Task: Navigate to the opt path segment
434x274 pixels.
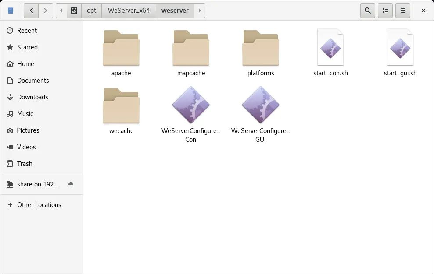Action: (x=91, y=11)
